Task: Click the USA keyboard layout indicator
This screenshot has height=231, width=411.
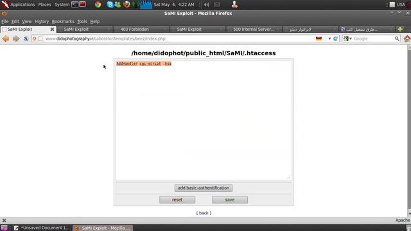Action: pyautogui.click(x=401, y=4)
